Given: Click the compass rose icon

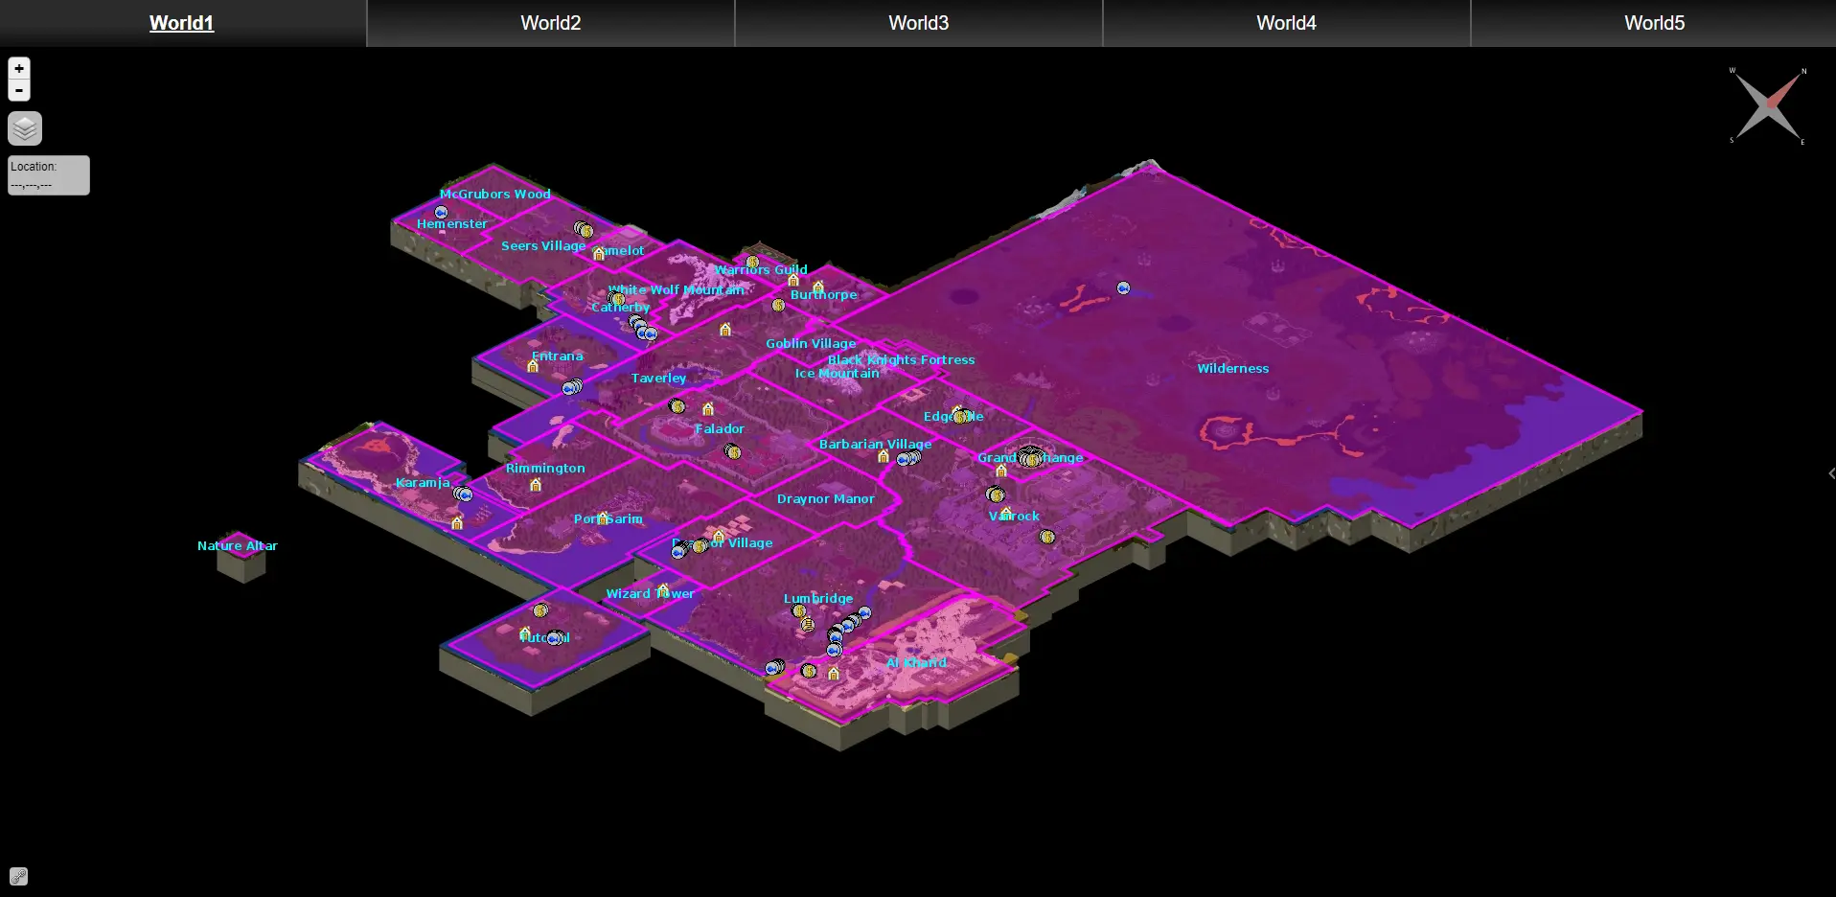Looking at the screenshot, I should 1769,105.
